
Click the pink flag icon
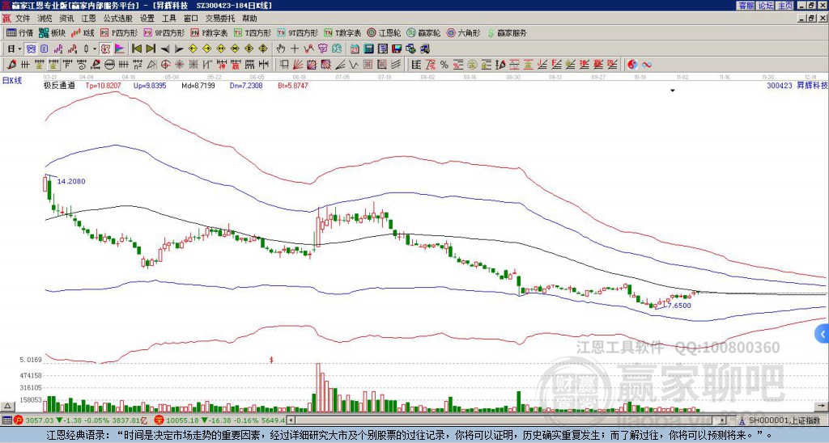[x=120, y=49]
